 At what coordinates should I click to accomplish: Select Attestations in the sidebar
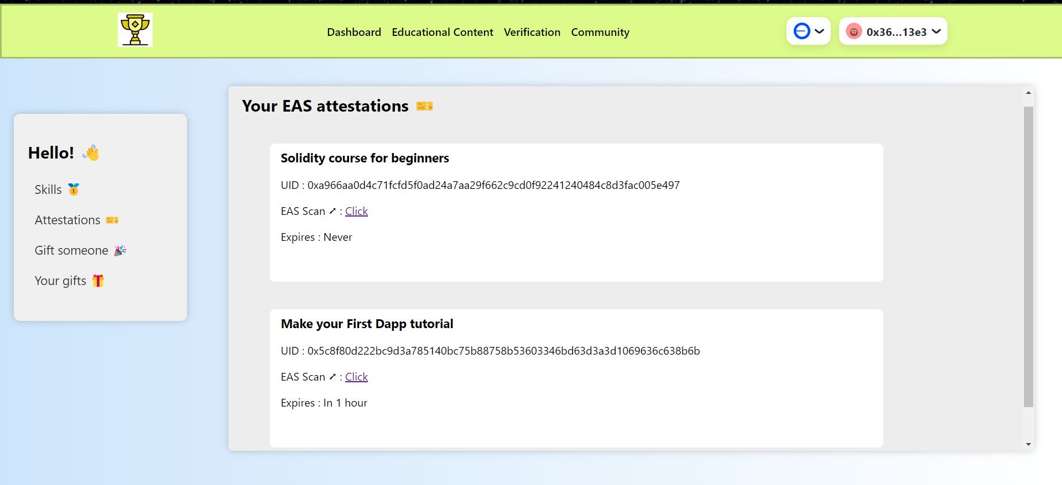pyautogui.click(x=67, y=220)
